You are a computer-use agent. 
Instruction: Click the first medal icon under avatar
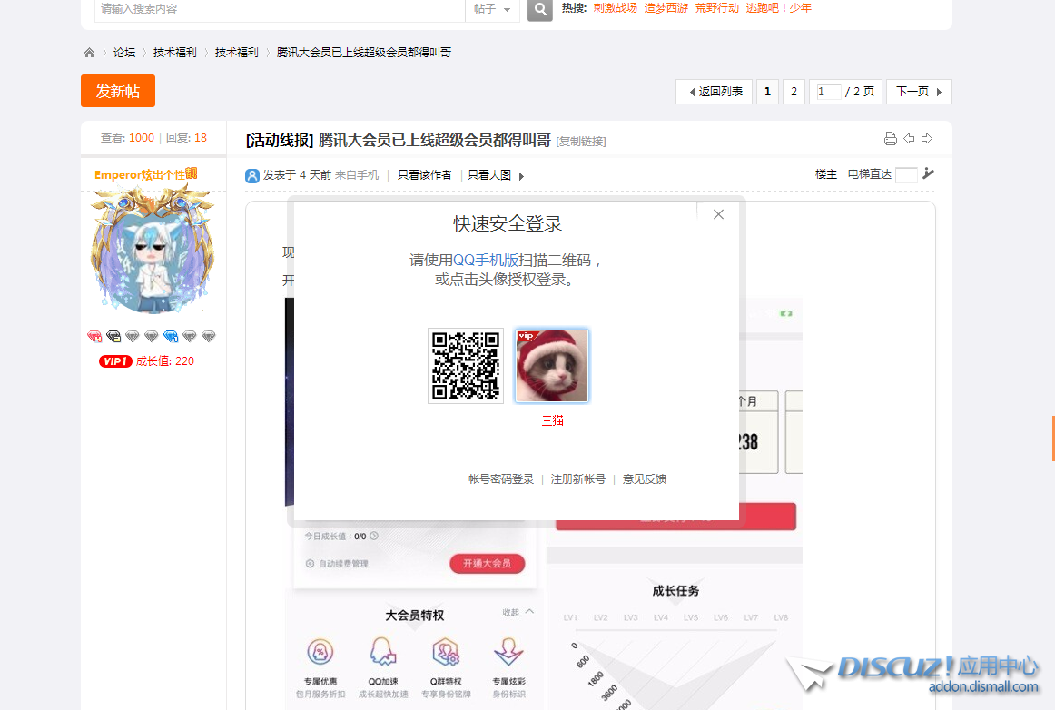(94, 337)
